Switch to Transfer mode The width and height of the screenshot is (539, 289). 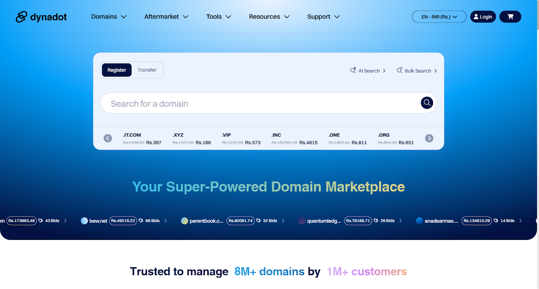tap(147, 70)
